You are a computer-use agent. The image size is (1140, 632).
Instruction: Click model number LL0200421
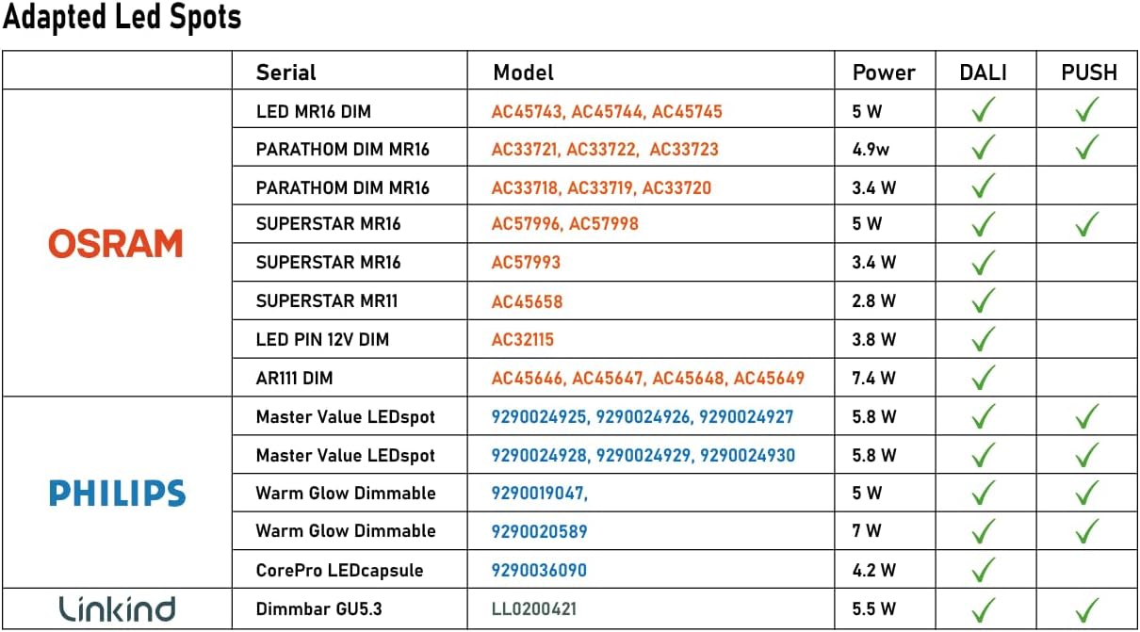click(x=533, y=609)
